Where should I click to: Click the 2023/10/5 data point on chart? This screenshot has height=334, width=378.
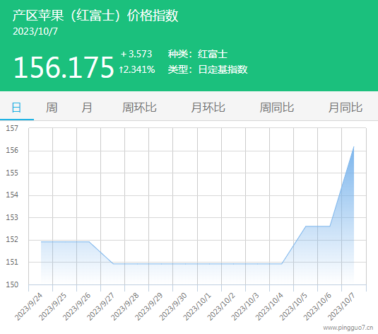pyautogui.click(x=306, y=226)
